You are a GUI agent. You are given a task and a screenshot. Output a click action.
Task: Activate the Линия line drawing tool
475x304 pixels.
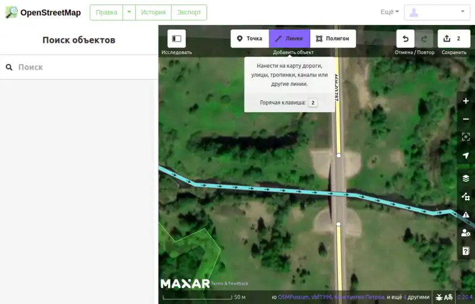point(289,39)
